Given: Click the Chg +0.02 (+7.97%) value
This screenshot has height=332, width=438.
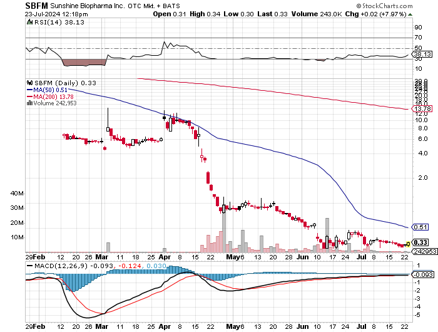Looking at the screenshot, I should coord(375,14).
